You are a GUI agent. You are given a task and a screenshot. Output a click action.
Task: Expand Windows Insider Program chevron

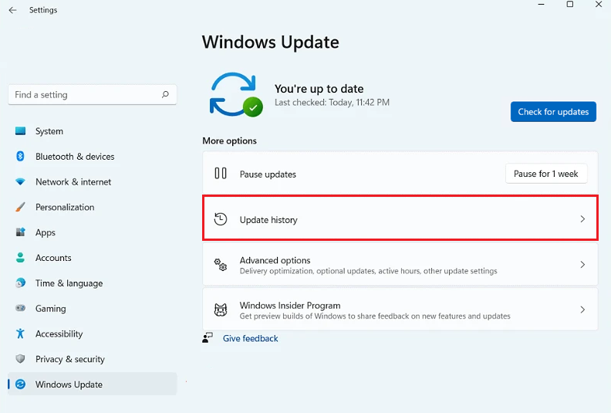[582, 310]
